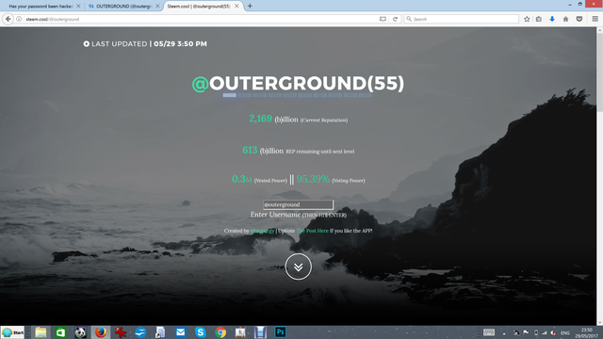Click the '95.39%' voting power value

point(313,179)
